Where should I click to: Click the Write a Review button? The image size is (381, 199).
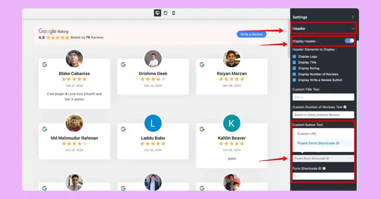coord(252,35)
